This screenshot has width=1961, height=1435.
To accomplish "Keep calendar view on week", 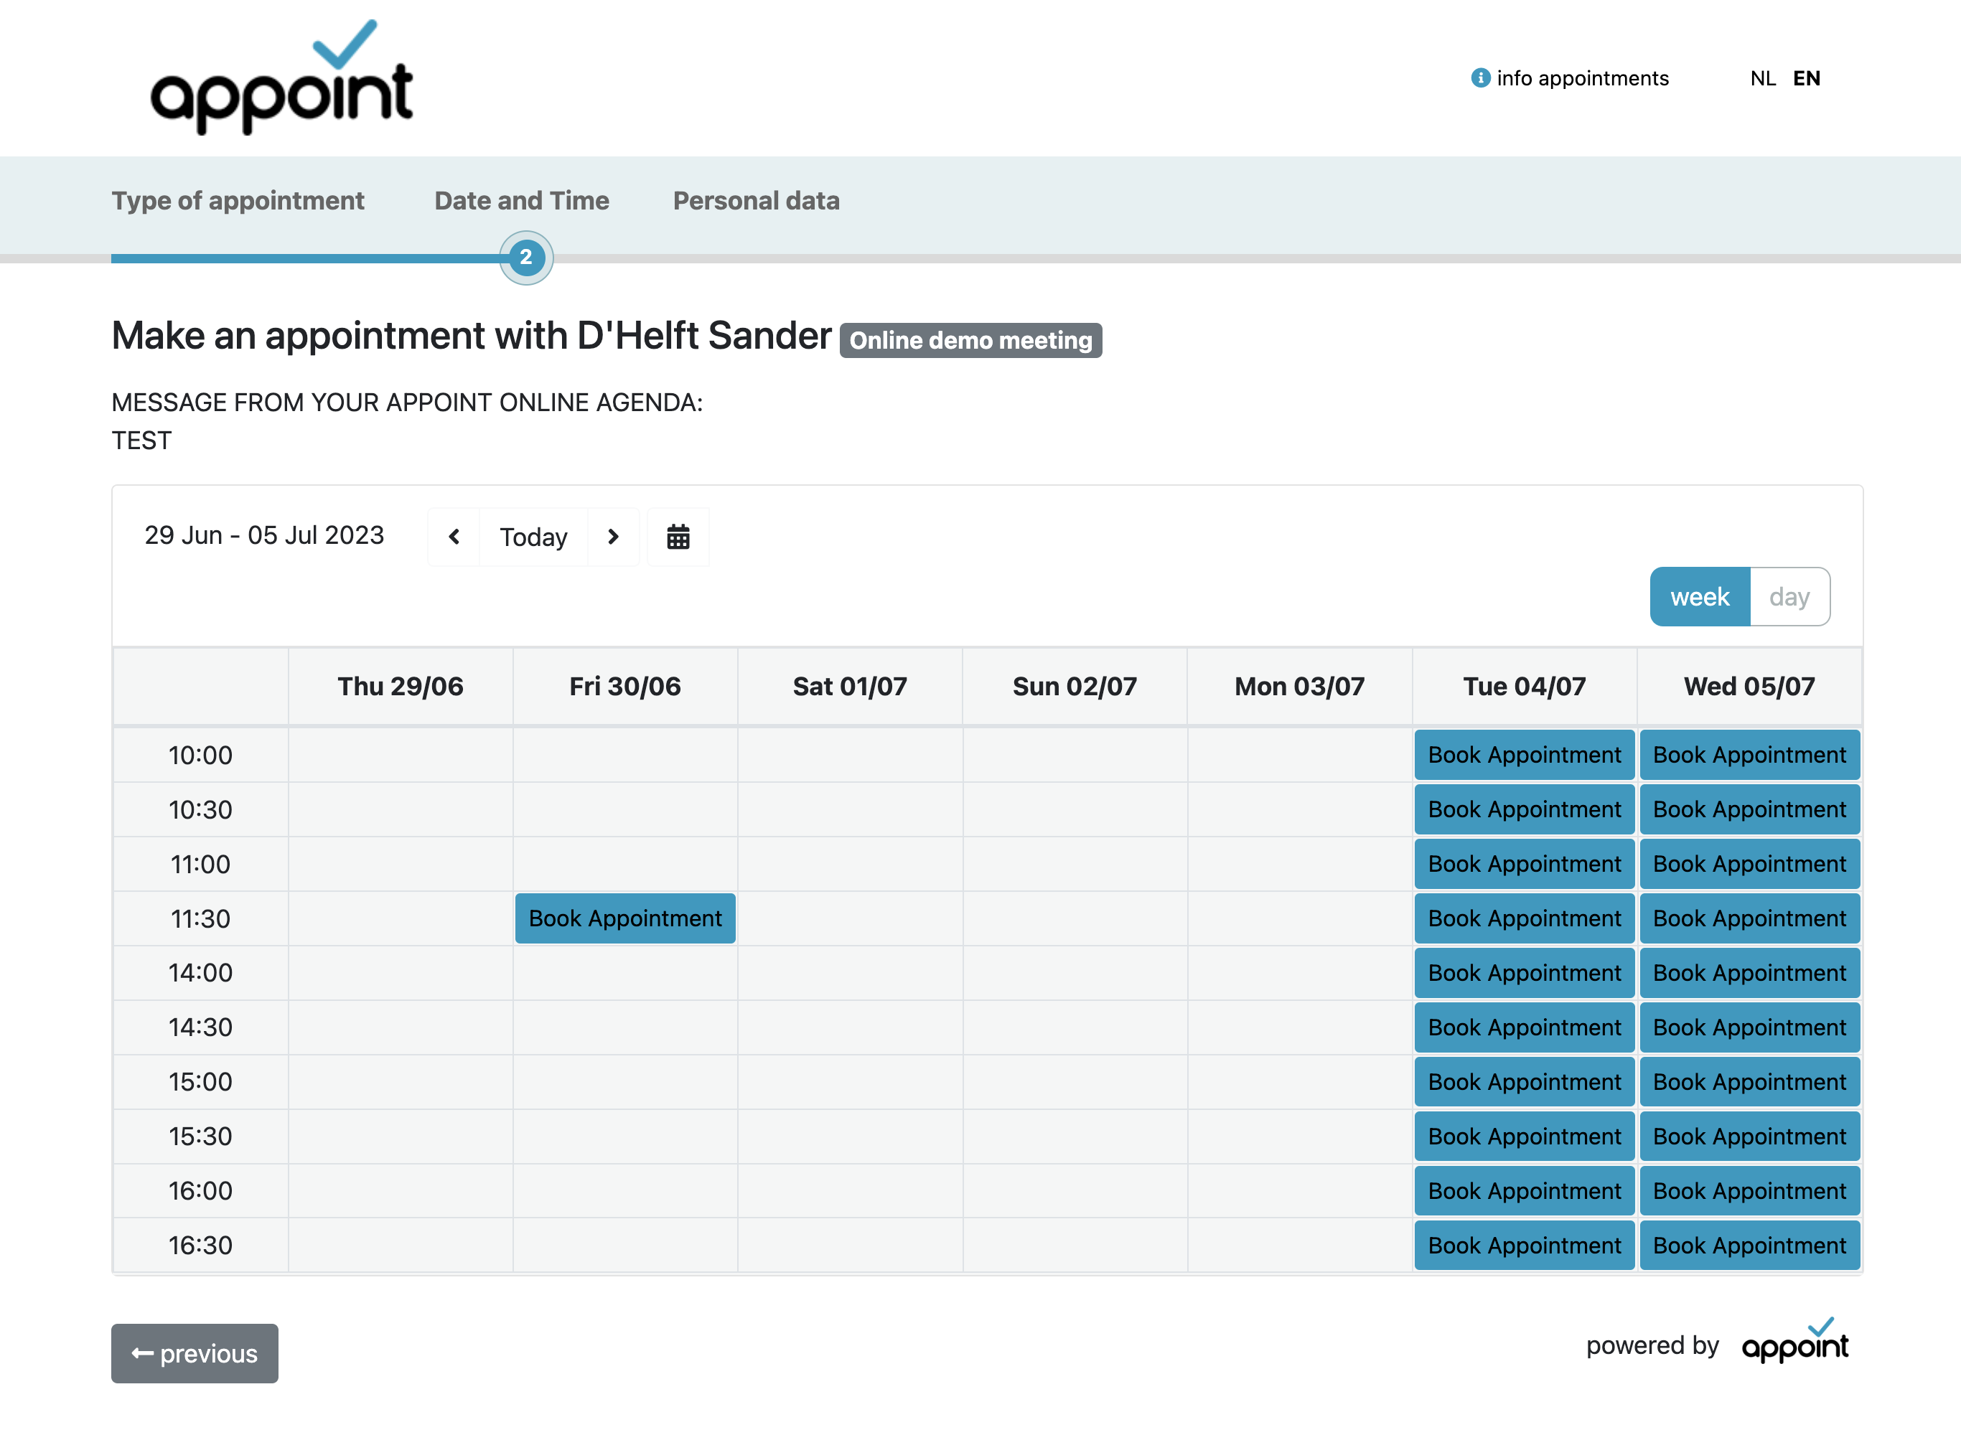I will 1698,596.
